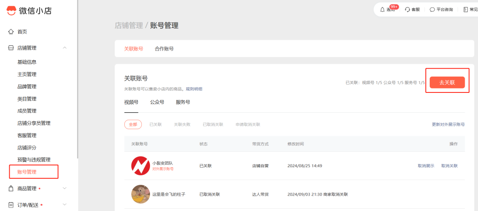This screenshot has height=211, width=478.
Task: Open the 规则明细 link
Action: pyautogui.click(x=194, y=89)
